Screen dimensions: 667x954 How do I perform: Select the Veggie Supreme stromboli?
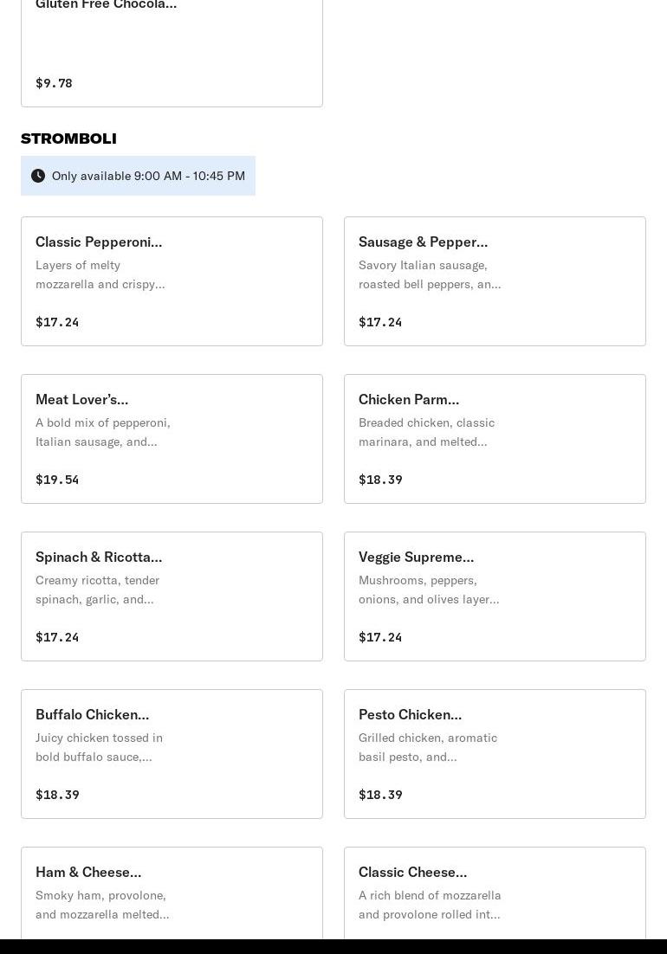pos(495,596)
